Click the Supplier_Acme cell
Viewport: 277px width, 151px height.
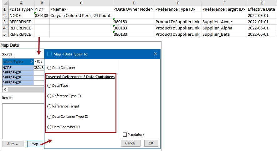pyautogui.click(x=224, y=22)
